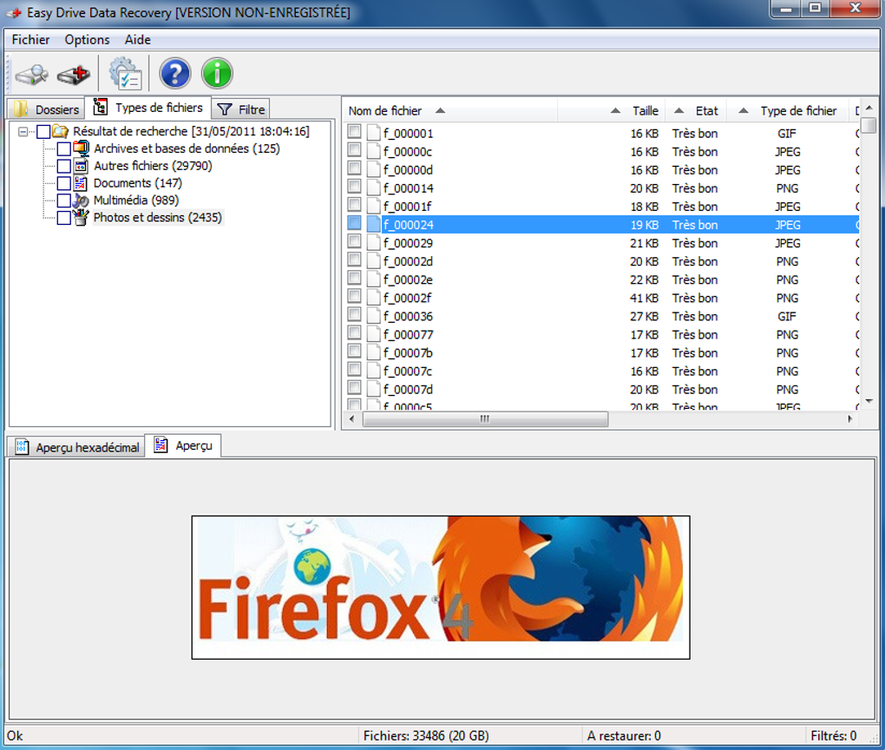
Task: Check the Archives et bases de données checkbox
Action: (64, 149)
